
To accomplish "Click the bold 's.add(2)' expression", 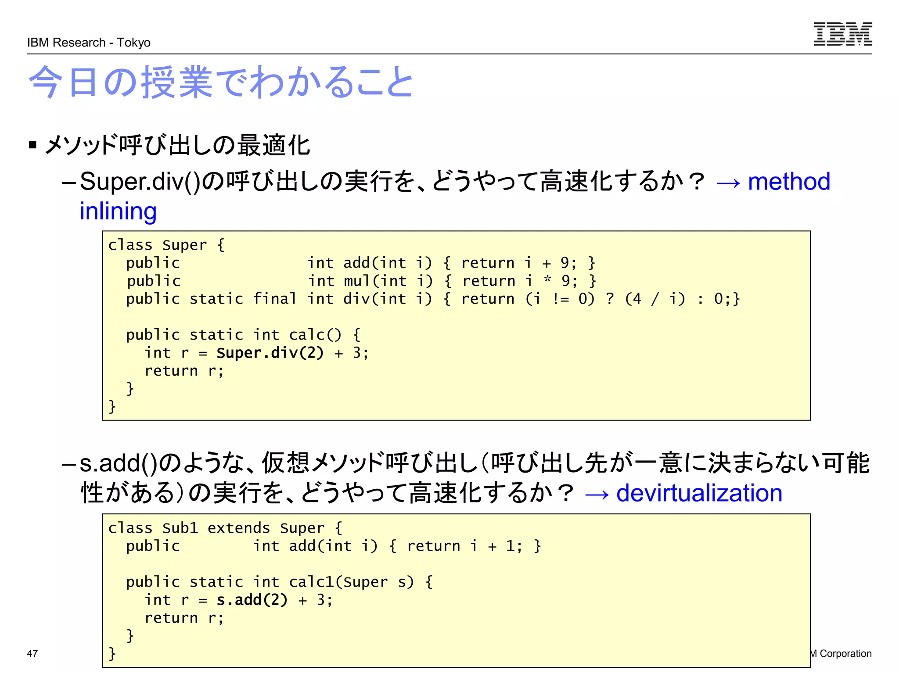I will [x=252, y=600].
